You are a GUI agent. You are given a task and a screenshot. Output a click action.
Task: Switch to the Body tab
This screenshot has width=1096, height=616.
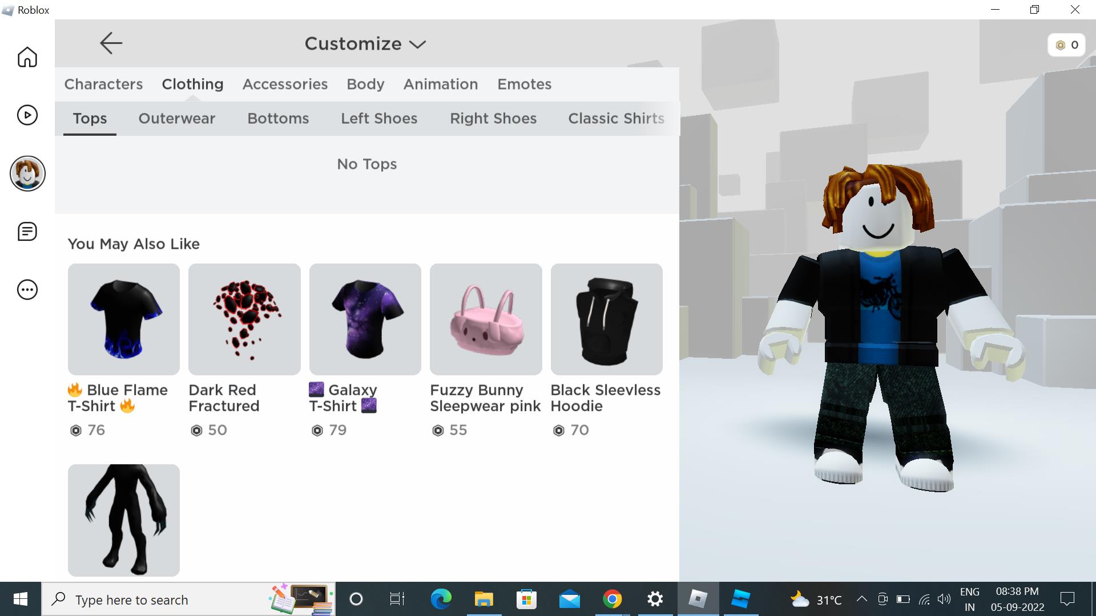click(365, 84)
